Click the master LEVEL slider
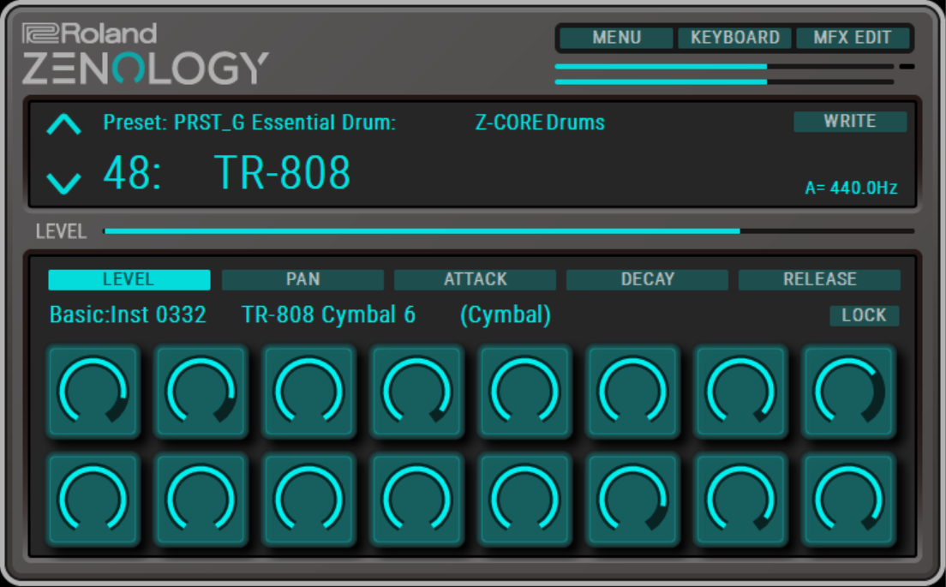 tap(509, 231)
